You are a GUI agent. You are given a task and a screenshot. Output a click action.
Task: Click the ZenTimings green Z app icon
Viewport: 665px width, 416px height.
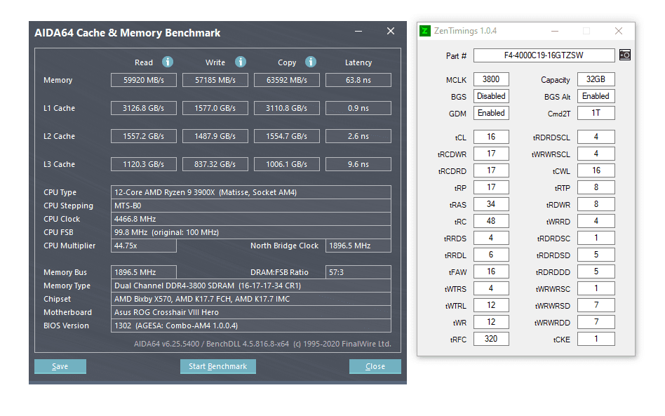click(425, 31)
